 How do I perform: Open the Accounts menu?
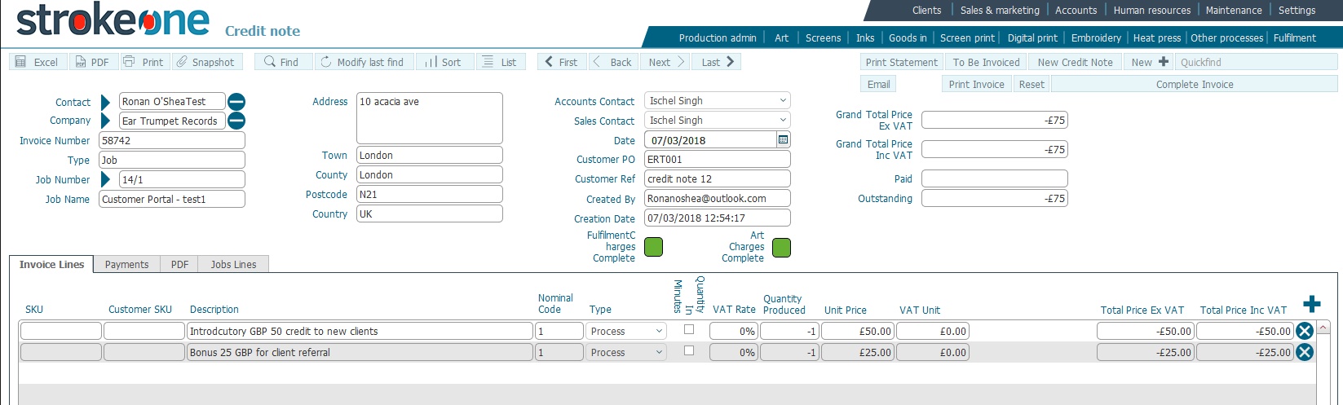click(x=1076, y=11)
